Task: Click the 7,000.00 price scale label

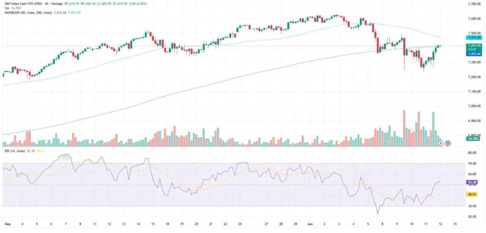Action: [x=475, y=106]
